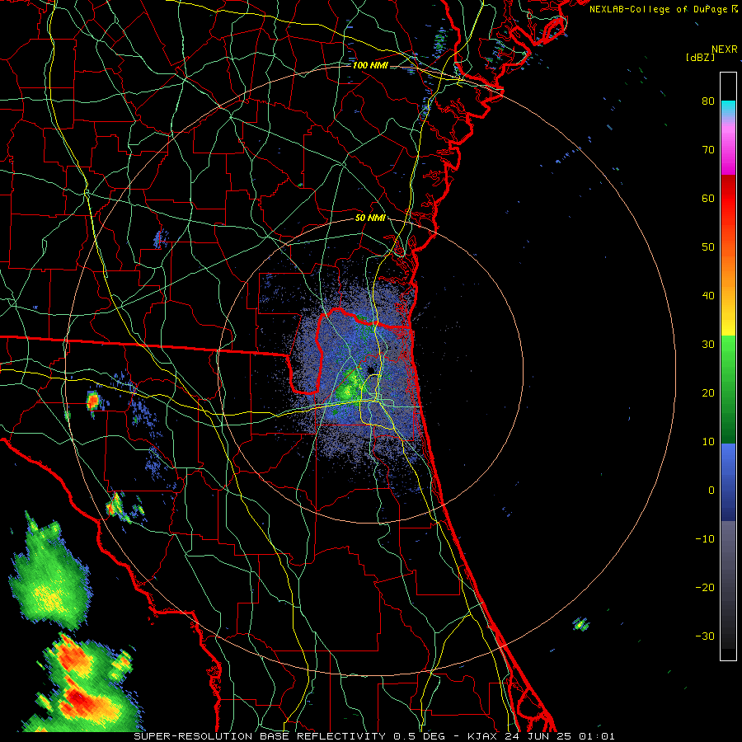Click the SUPER-RESOLUTION BASE REFLECTIVITY caption text
Image resolution: width=742 pixels, height=742 pixels.
pos(260,736)
